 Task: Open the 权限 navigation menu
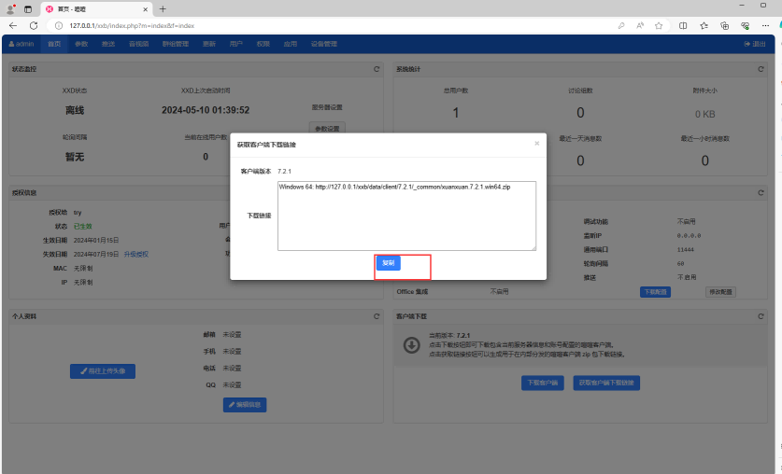tap(263, 44)
